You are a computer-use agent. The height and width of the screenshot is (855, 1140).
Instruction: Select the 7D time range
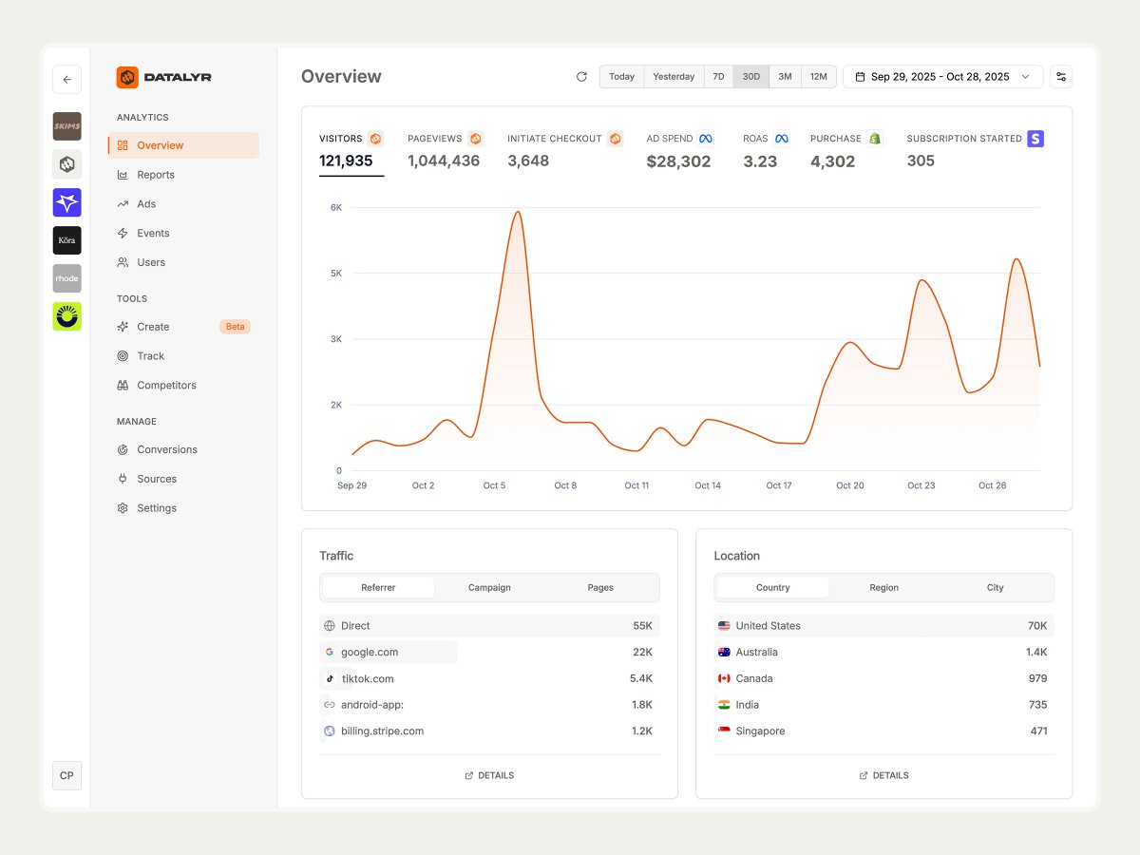point(718,76)
